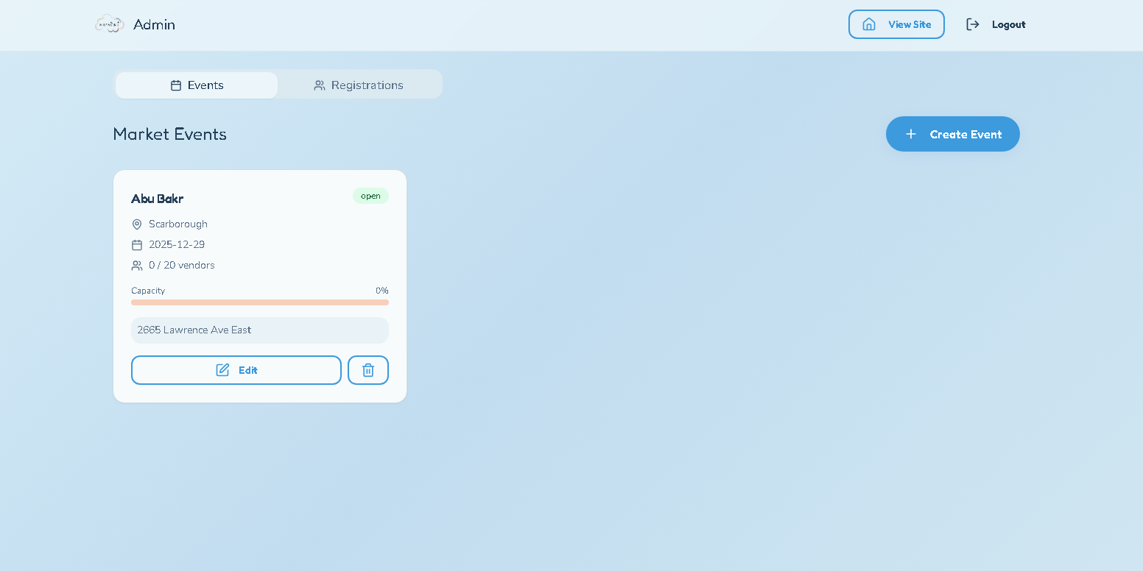Click the location pin icon beside Scarborough
This screenshot has width=1143, height=571.
point(137,224)
